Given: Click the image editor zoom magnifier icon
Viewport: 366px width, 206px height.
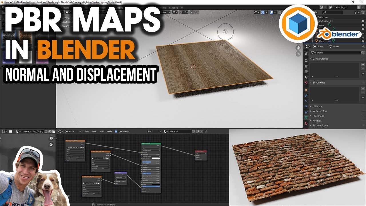Looking at the screenshot, I should tap(51, 138).
